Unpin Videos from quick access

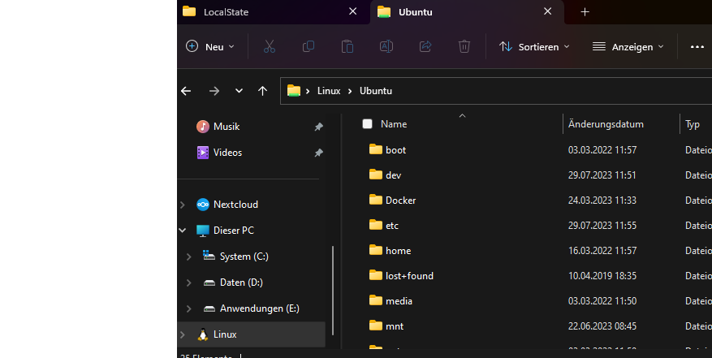pos(318,153)
